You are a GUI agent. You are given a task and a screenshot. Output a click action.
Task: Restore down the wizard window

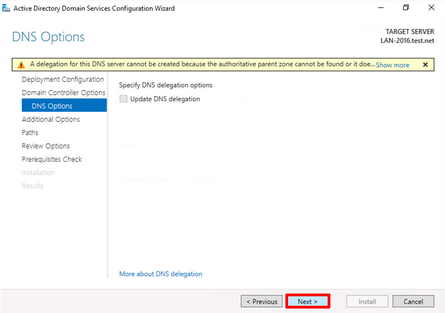[406, 8]
